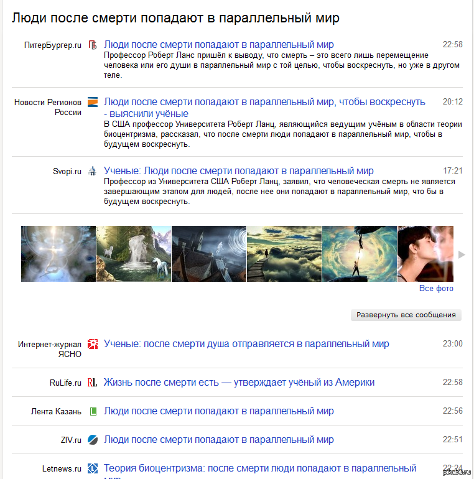Open the 'Теория биоцентризма' headline
Image resolution: width=474 pixels, height=479 pixels.
tap(260, 472)
